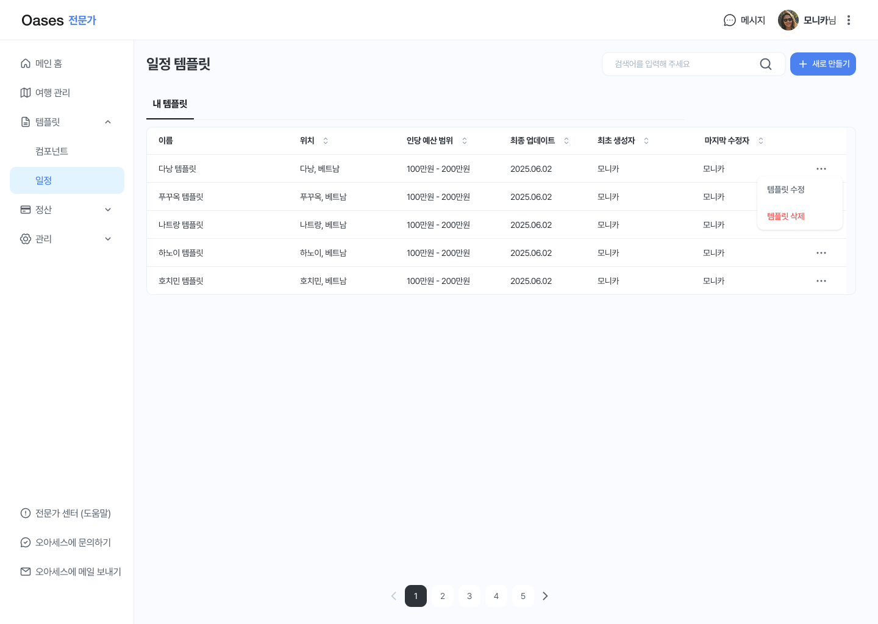The width and height of the screenshot is (878, 624).
Task: Sort table by 위치 column
Action: [x=326, y=141]
